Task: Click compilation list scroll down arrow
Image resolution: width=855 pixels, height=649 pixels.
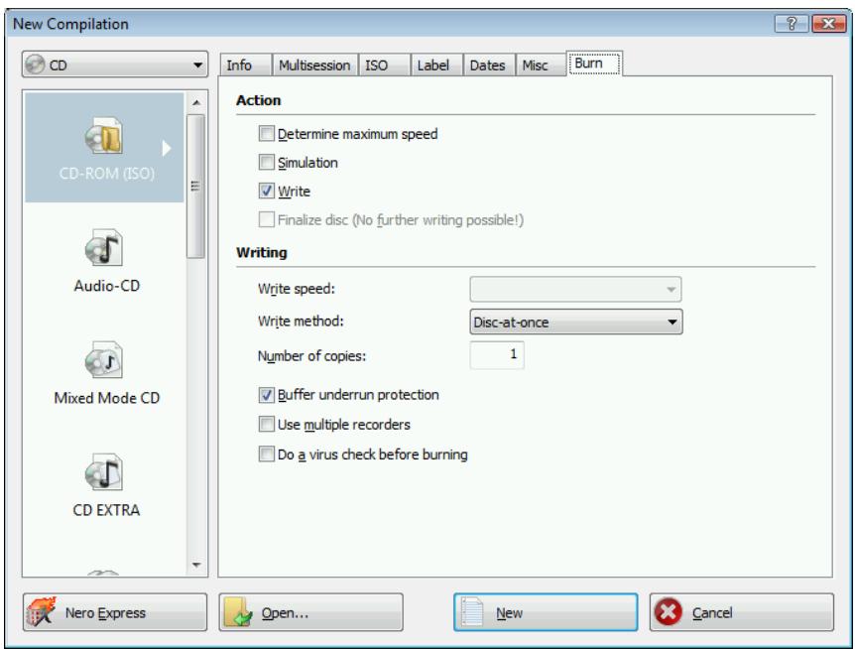Action: click(196, 565)
